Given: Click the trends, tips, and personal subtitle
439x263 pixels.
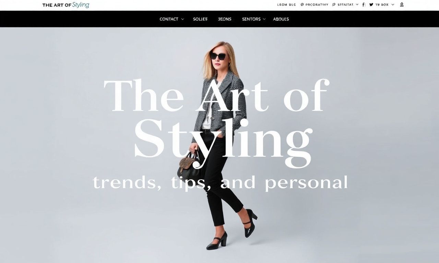Looking at the screenshot, I should (220, 183).
